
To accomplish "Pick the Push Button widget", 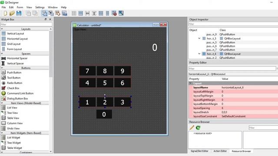I will pos(14,72).
